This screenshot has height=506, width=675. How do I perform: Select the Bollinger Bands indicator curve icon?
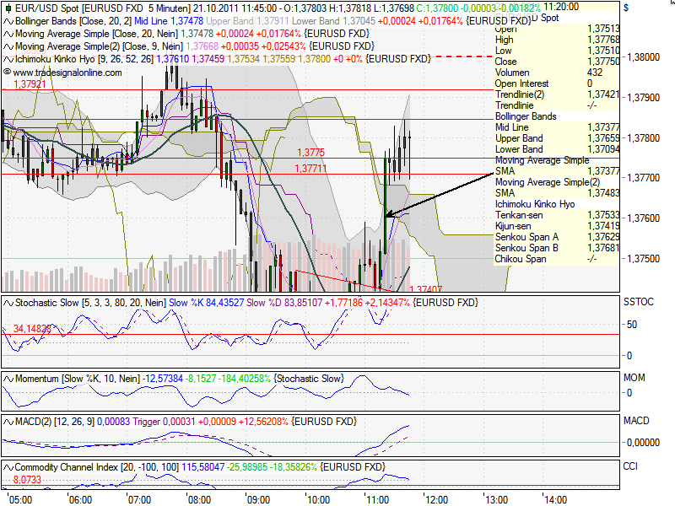pyautogui.click(x=7, y=20)
